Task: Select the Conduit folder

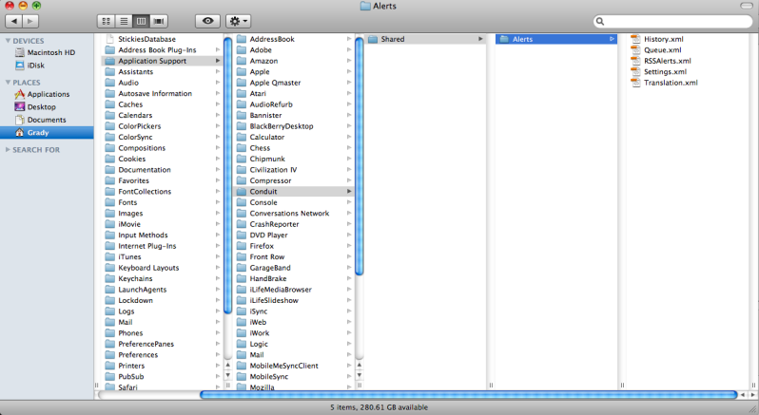Action: pyautogui.click(x=294, y=191)
